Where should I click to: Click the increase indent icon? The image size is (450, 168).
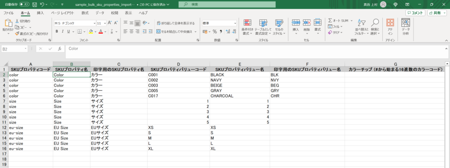150,31
